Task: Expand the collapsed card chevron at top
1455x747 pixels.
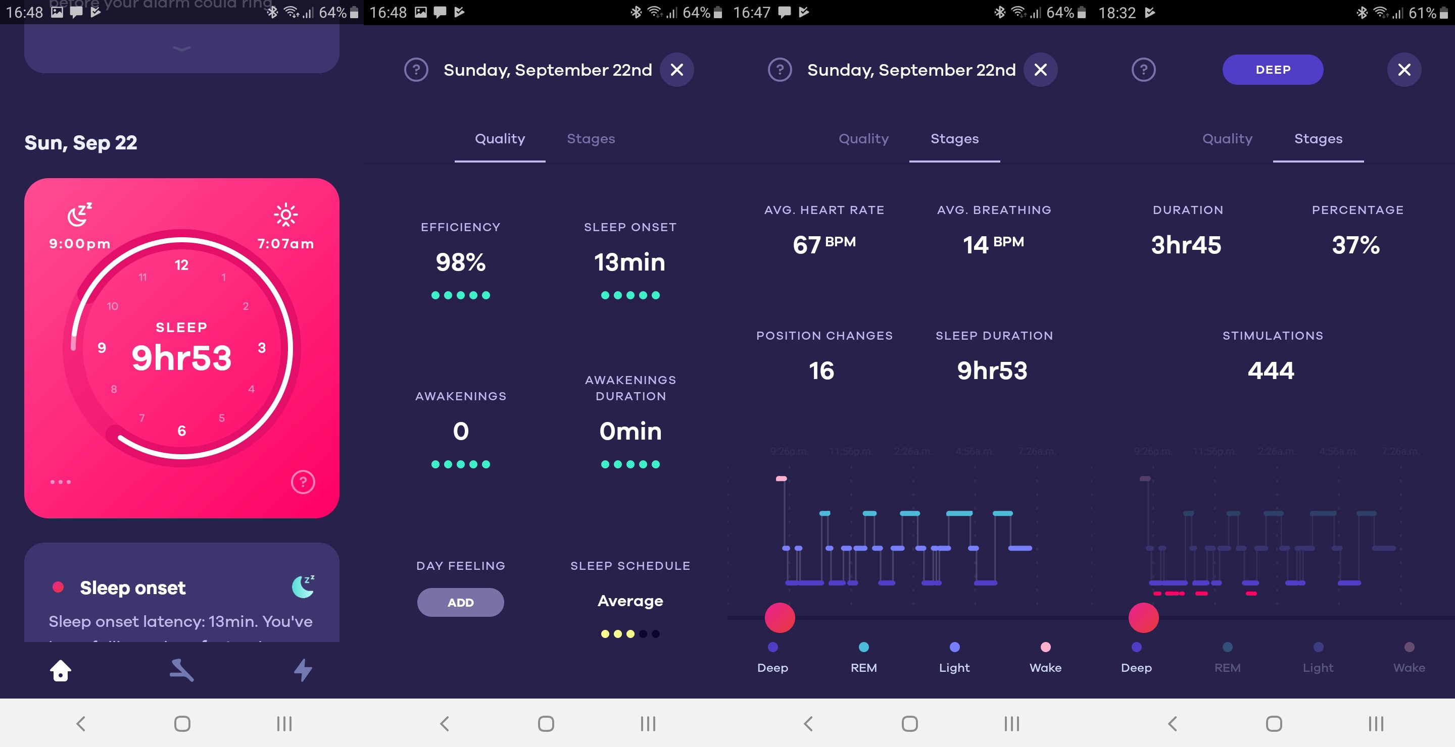Action: [x=181, y=49]
